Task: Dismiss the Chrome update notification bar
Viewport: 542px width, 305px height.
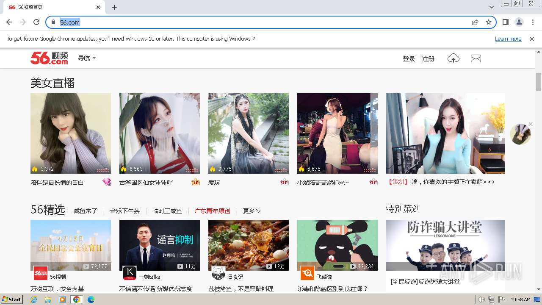Action: (x=532, y=39)
